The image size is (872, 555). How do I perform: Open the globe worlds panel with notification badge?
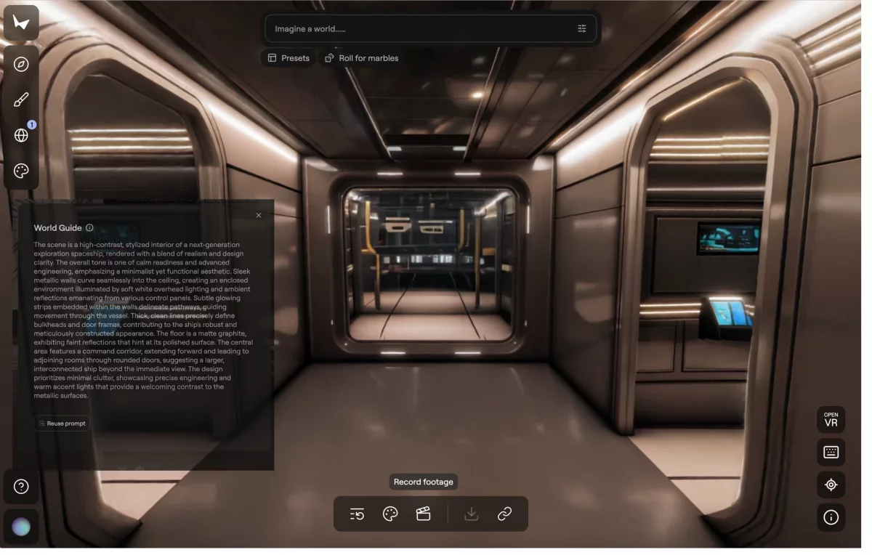coord(20,134)
